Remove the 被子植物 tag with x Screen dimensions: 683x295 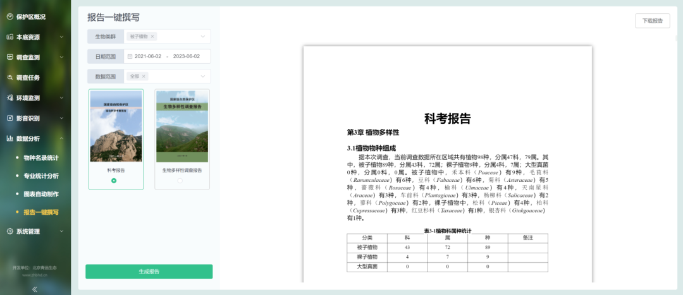point(152,37)
